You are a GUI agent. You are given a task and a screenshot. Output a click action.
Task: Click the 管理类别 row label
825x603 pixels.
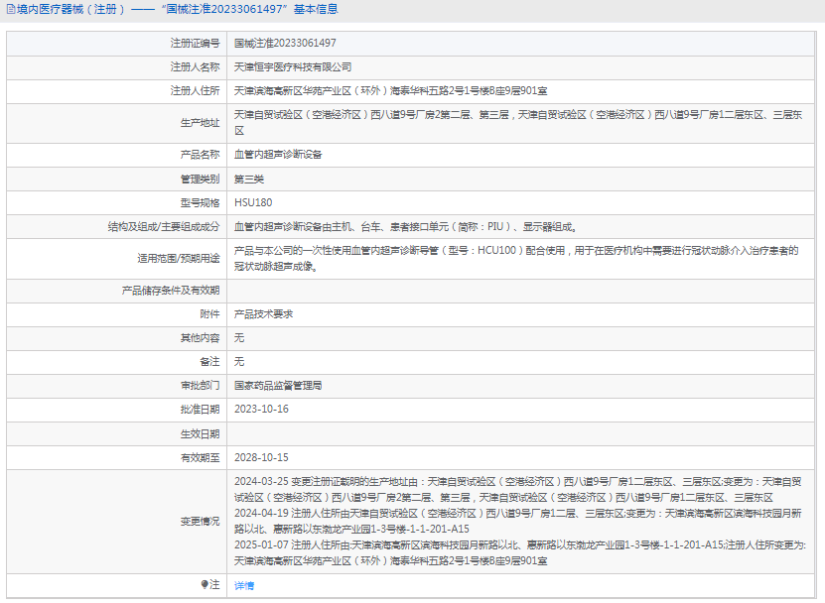pos(200,180)
